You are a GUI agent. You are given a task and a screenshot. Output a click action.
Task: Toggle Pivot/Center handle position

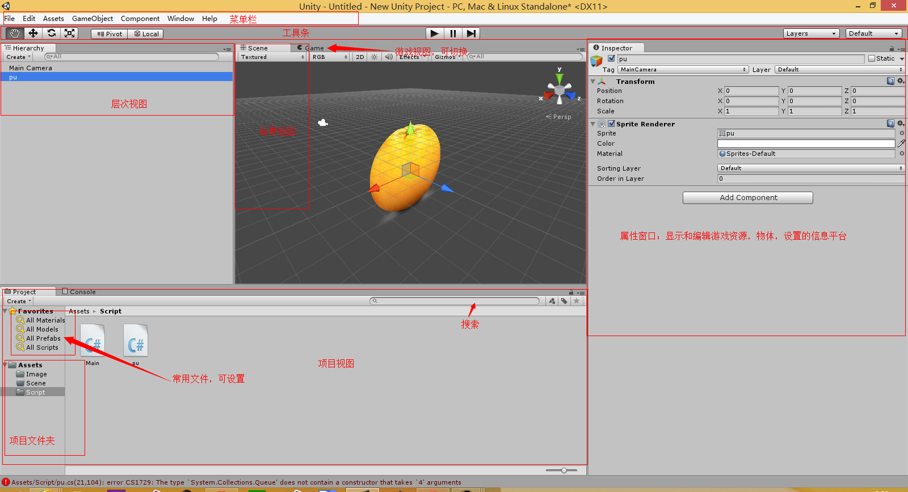(109, 34)
